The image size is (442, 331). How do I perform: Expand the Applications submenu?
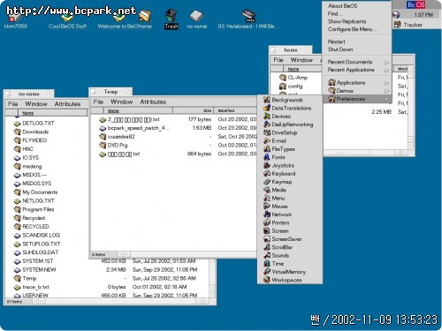[357, 83]
